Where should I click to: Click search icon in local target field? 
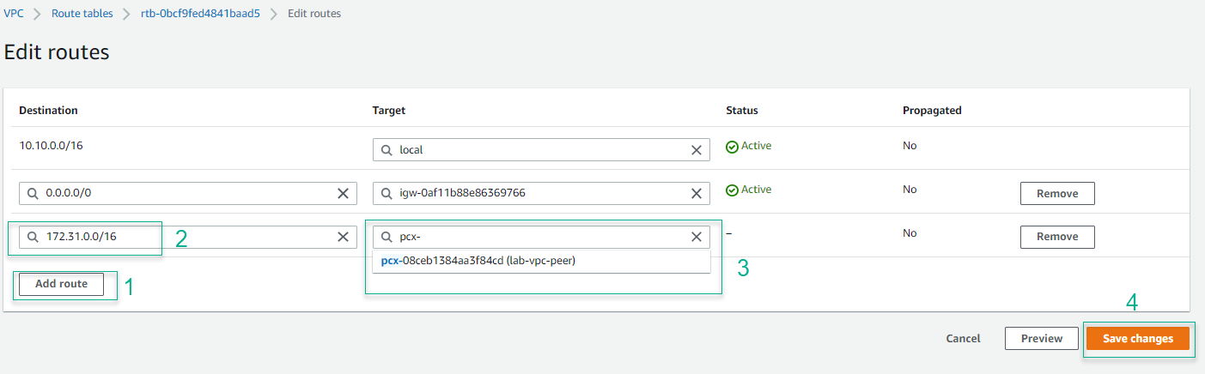tap(386, 150)
